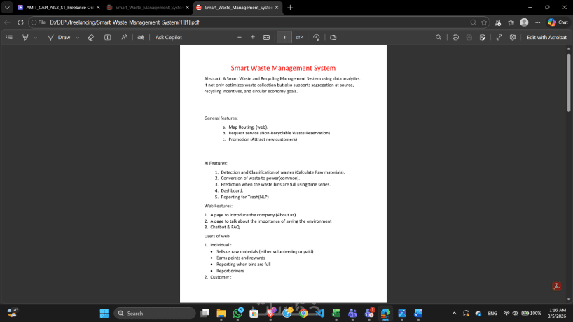Reload the current page
Viewport: 573px width, 322px height.
point(20,22)
